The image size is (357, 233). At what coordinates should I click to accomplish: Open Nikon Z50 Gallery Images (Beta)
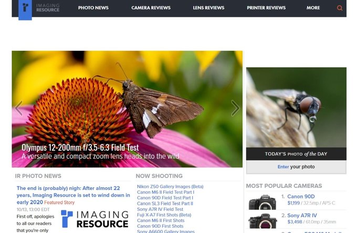pyautogui.click(x=170, y=187)
